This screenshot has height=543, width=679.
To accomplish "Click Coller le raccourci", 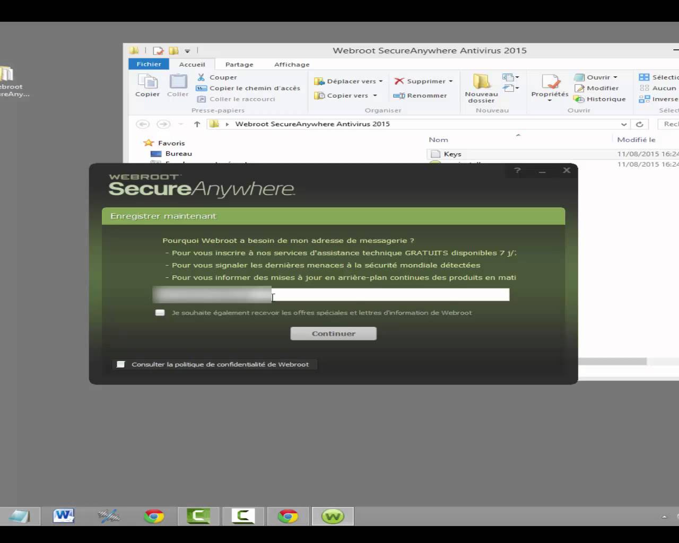I will (x=236, y=99).
